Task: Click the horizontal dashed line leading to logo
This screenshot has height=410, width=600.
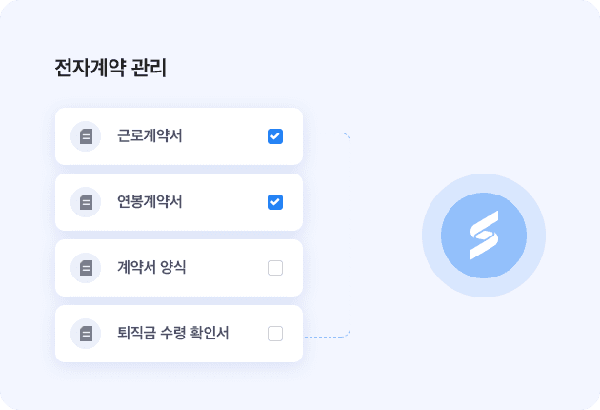Action: 386,236
